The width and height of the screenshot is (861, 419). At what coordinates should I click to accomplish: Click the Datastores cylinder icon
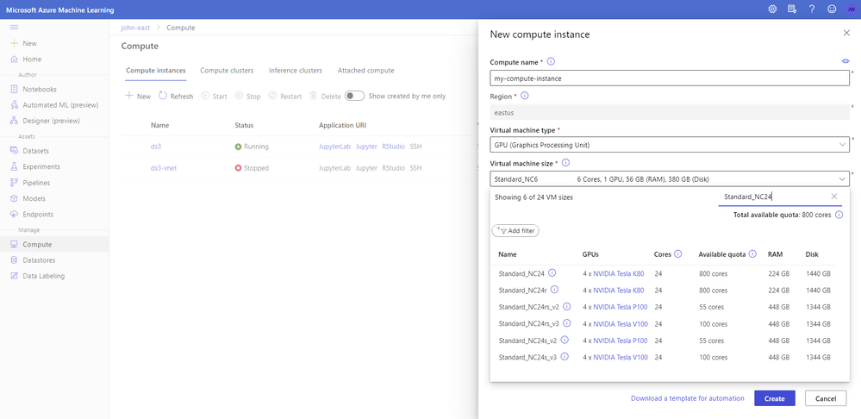[15, 260]
